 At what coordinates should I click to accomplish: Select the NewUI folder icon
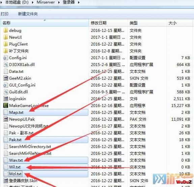[6, 37]
